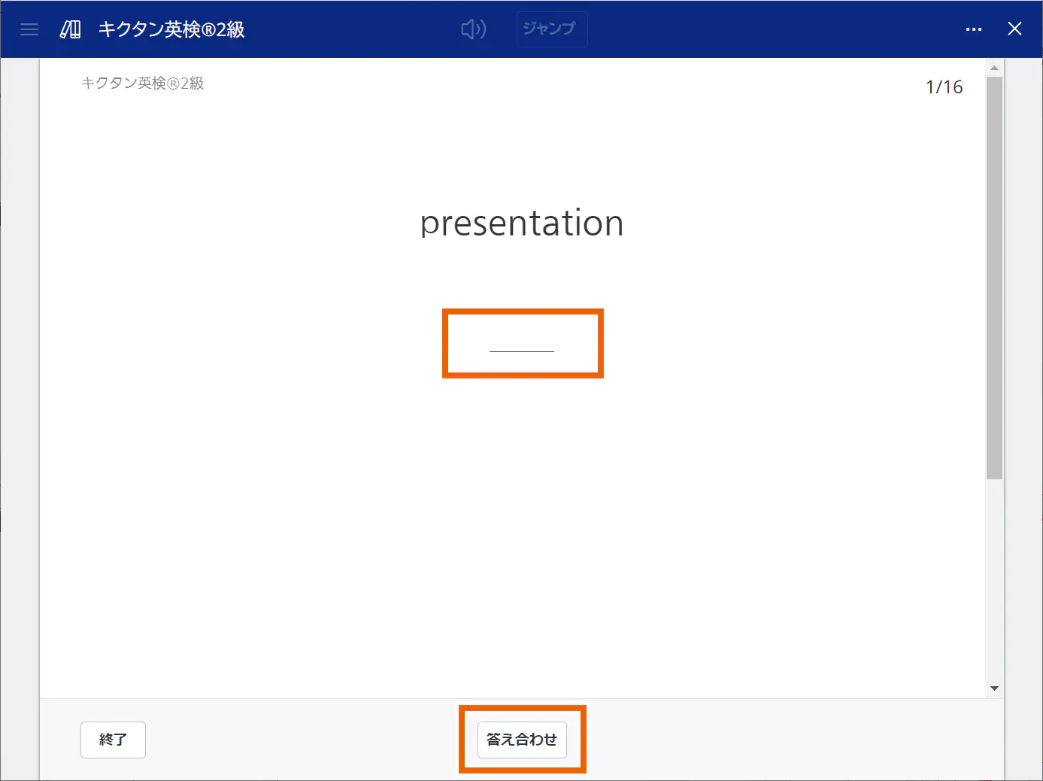Click the 答え合わせ button
Screen dimensions: 1043x781
coord(522,740)
